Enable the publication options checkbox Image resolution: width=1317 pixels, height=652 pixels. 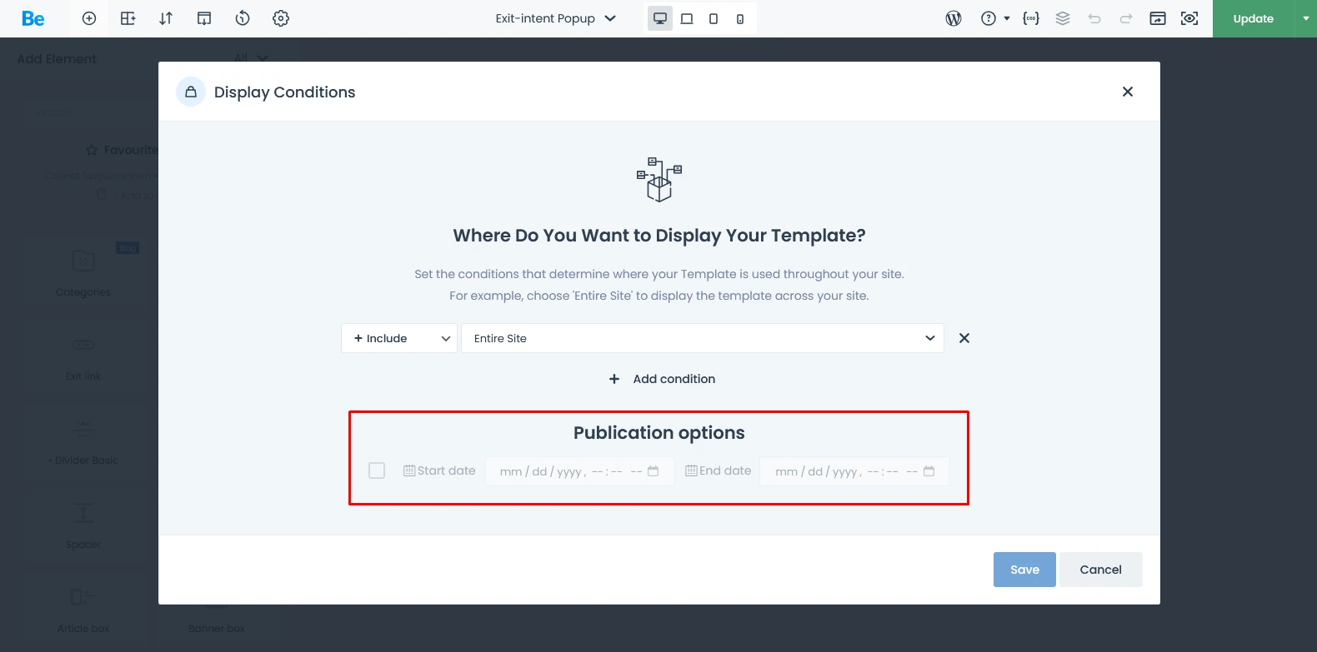377,470
